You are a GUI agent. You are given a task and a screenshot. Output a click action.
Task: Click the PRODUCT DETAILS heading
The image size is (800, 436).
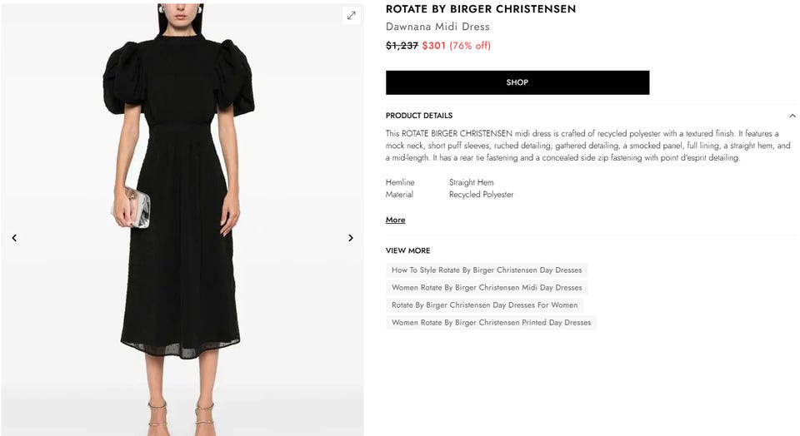point(419,116)
